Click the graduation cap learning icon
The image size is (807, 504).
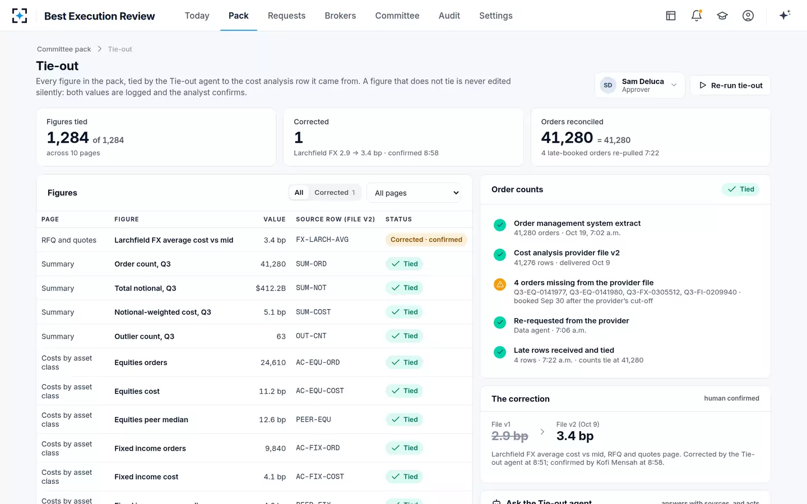(x=722, y=16)
